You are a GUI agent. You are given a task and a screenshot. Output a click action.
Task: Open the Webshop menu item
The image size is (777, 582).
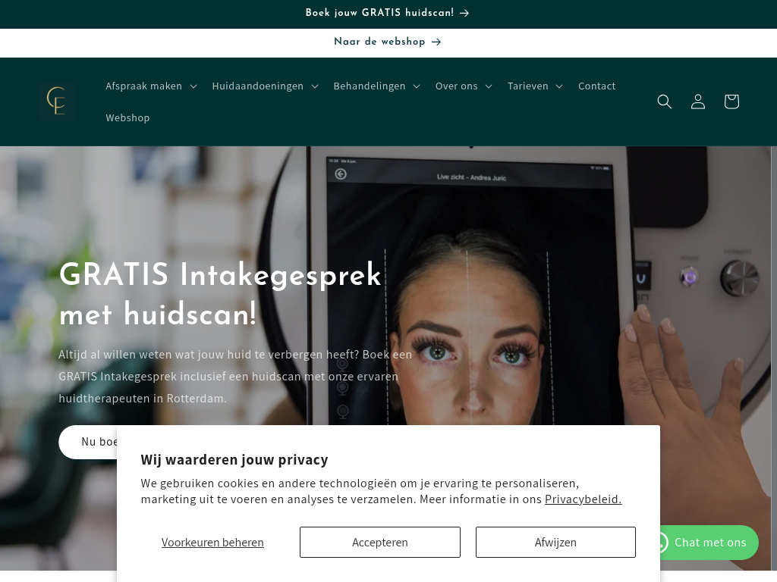(x=127, y=117)
